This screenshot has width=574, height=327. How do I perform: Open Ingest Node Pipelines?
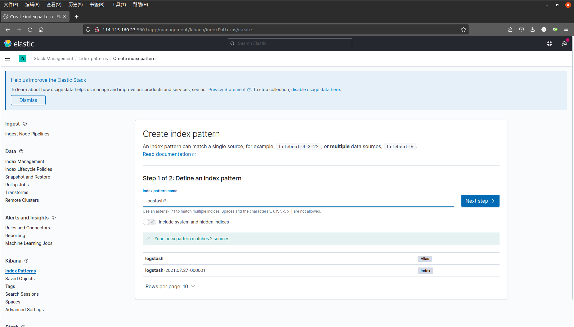coord(27,134)
